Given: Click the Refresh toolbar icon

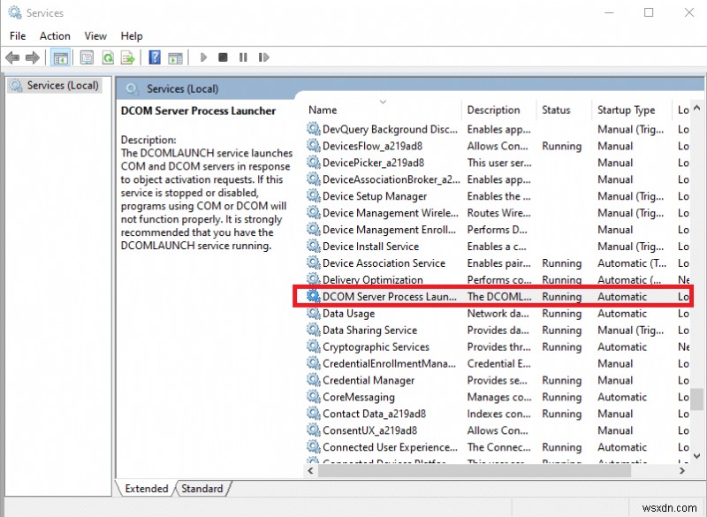Looking at the screenshot, I should click(108, 57).
